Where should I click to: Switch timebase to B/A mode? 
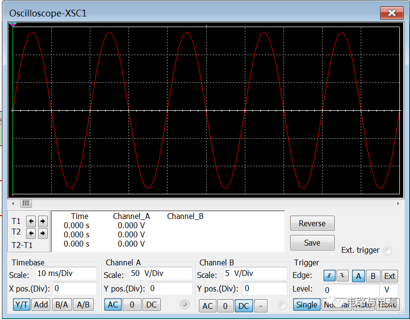point(62,305)
